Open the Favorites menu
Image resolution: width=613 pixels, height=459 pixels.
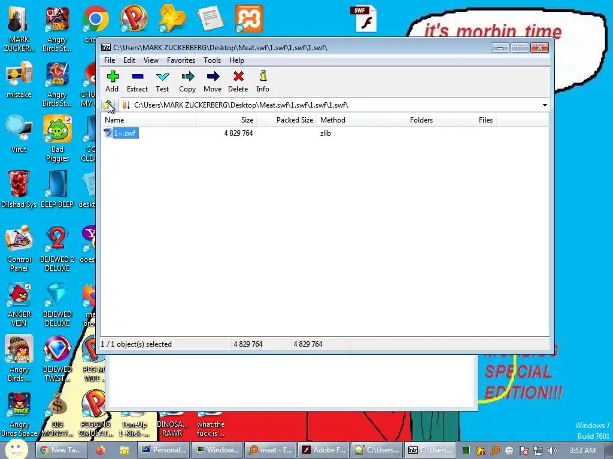tap(181, 60)
